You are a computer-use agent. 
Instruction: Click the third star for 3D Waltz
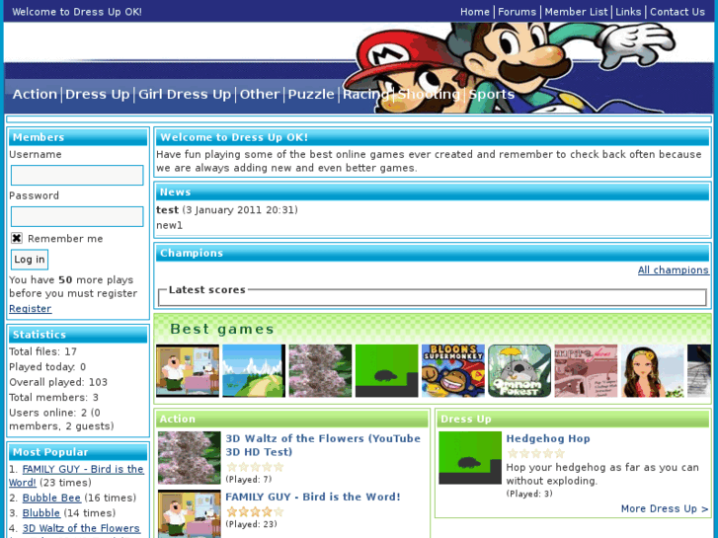[255, 467]
